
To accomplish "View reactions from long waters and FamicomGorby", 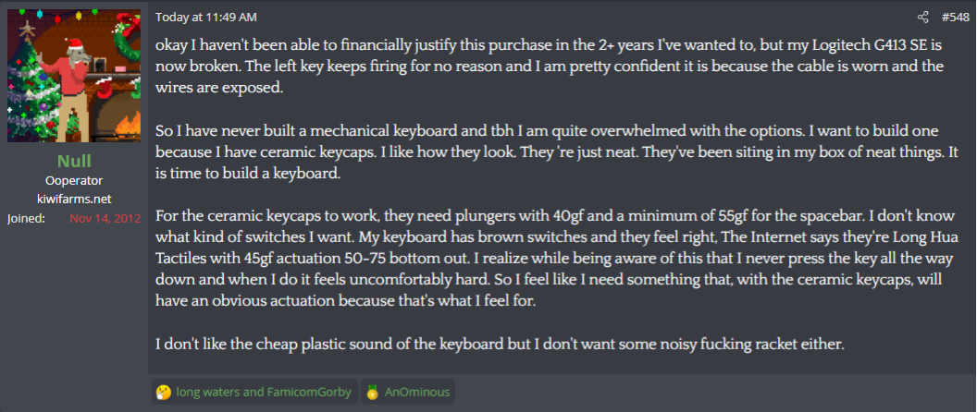I will [x=264, y=392].
